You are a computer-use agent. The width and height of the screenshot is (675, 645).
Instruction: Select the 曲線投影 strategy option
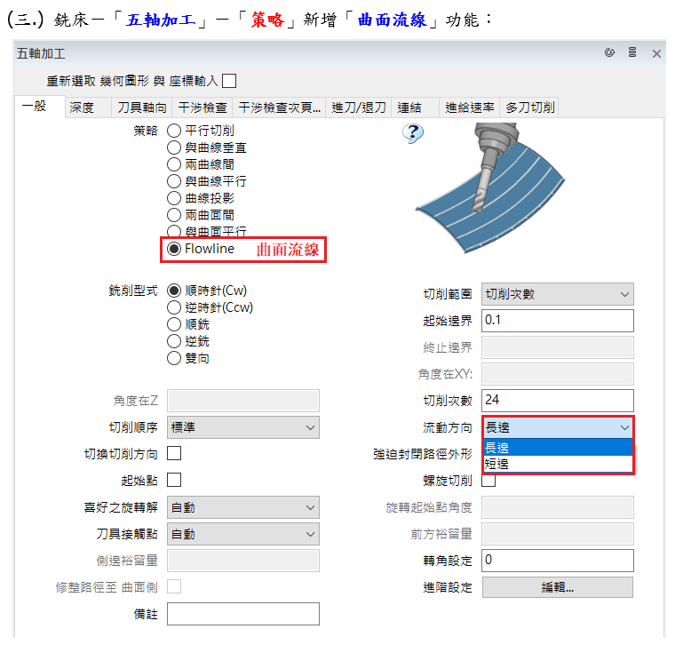click(x=174, y=198)
